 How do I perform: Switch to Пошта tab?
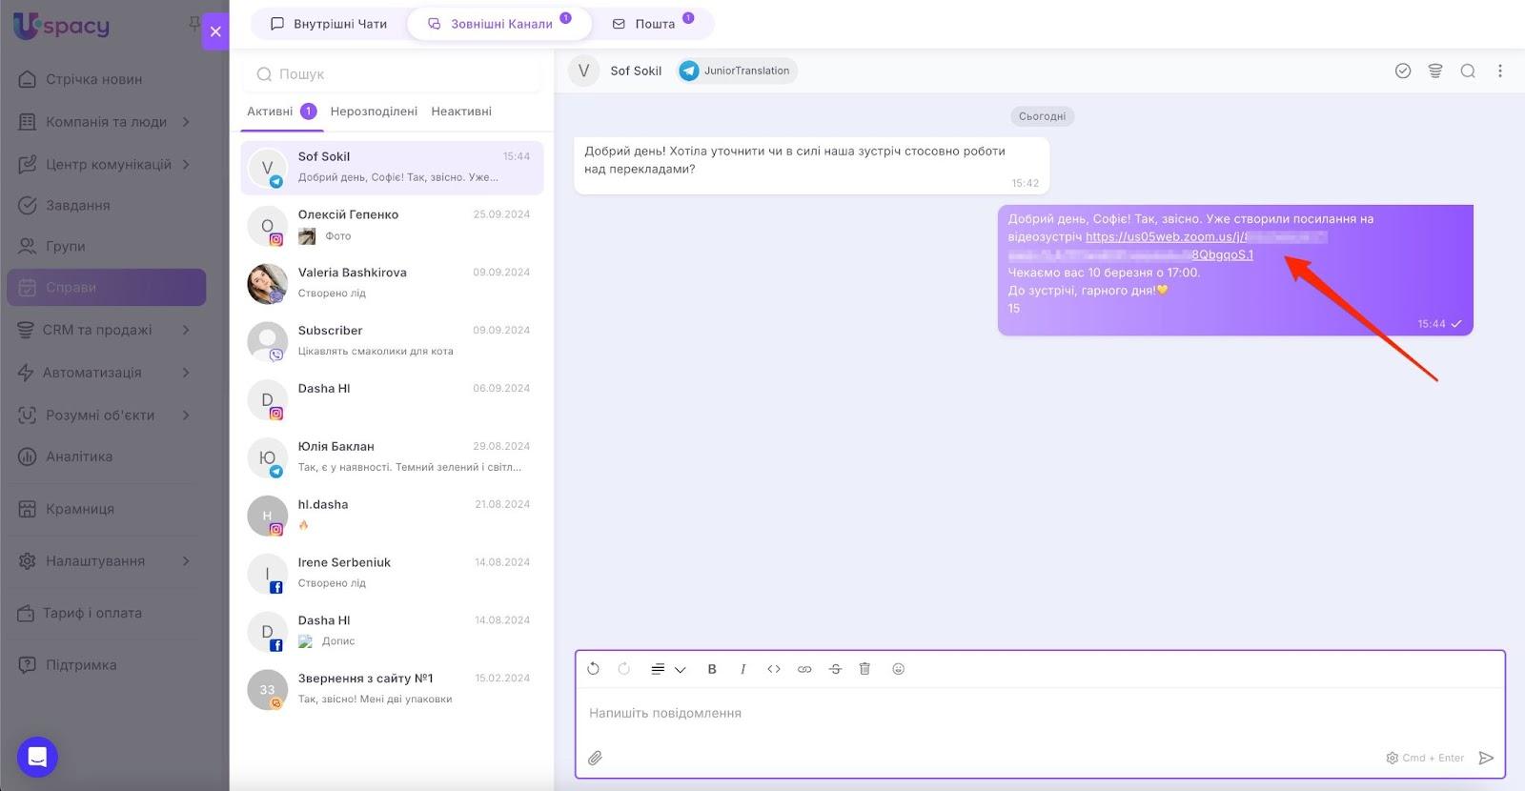653,24
